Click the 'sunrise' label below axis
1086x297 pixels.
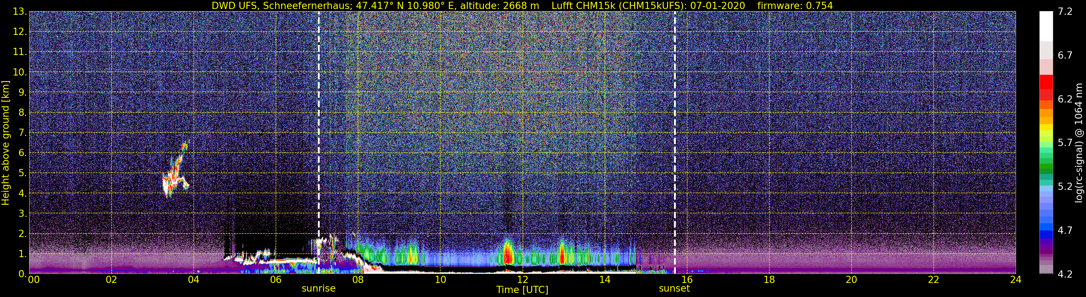click(x=319, y=289)
